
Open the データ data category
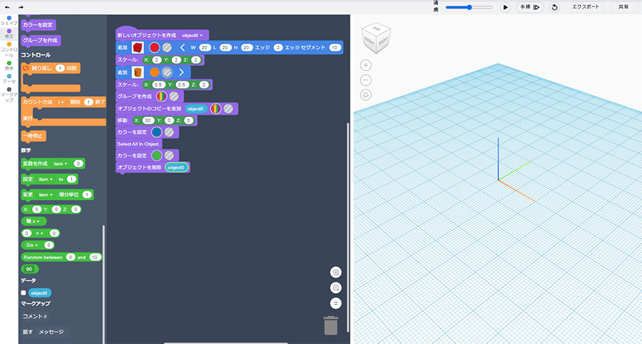[9, 79]
